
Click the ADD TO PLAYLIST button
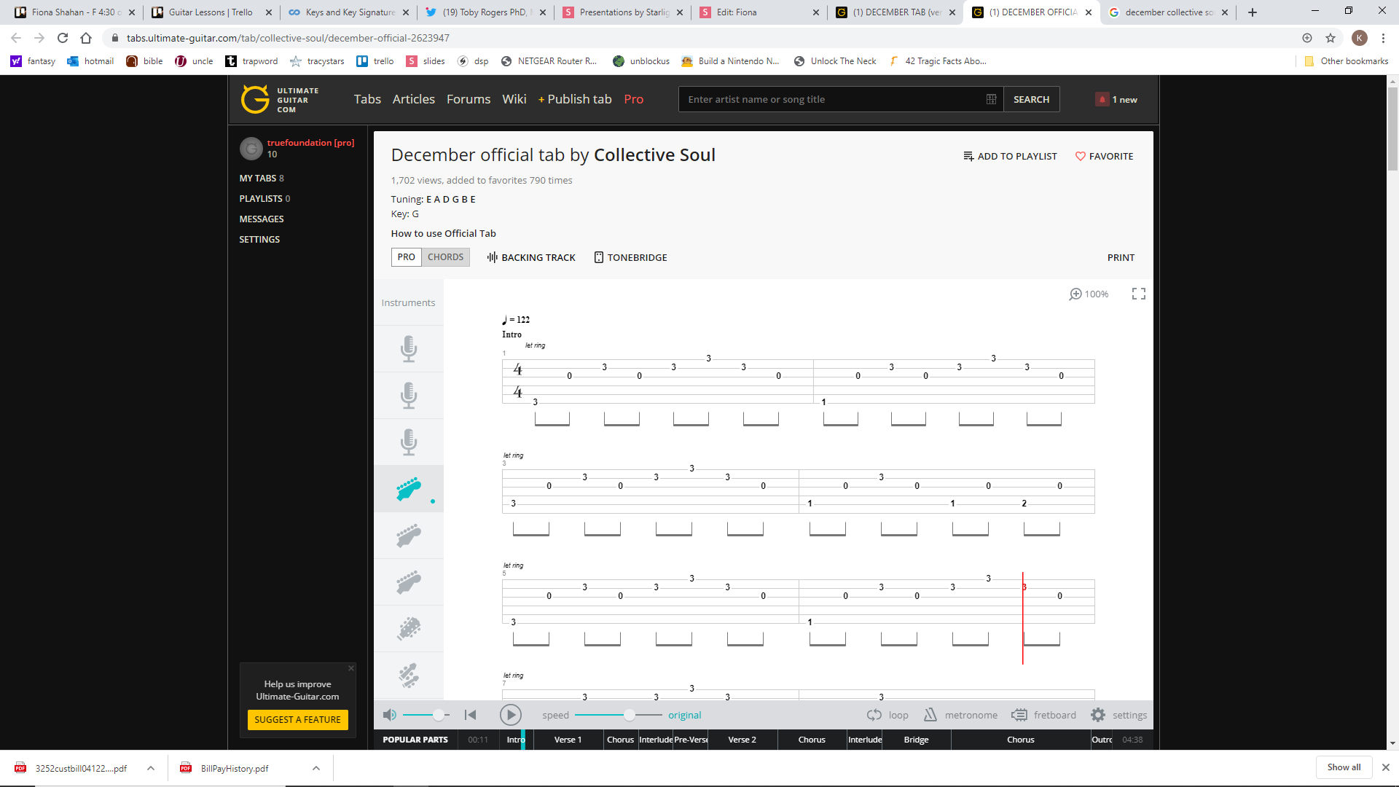[1010, 156]
